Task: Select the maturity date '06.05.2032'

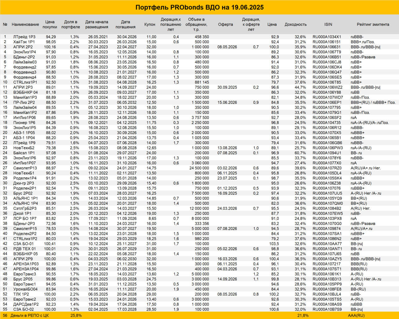Action: coord(127,102)
